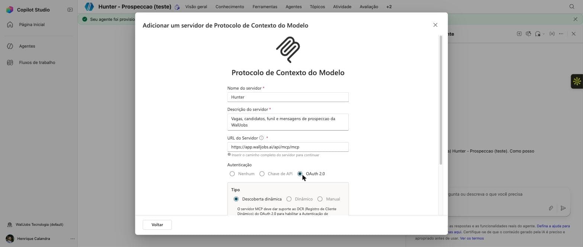Click the Voltar button
Screen dimensions: 583x247
pos(157,225)
